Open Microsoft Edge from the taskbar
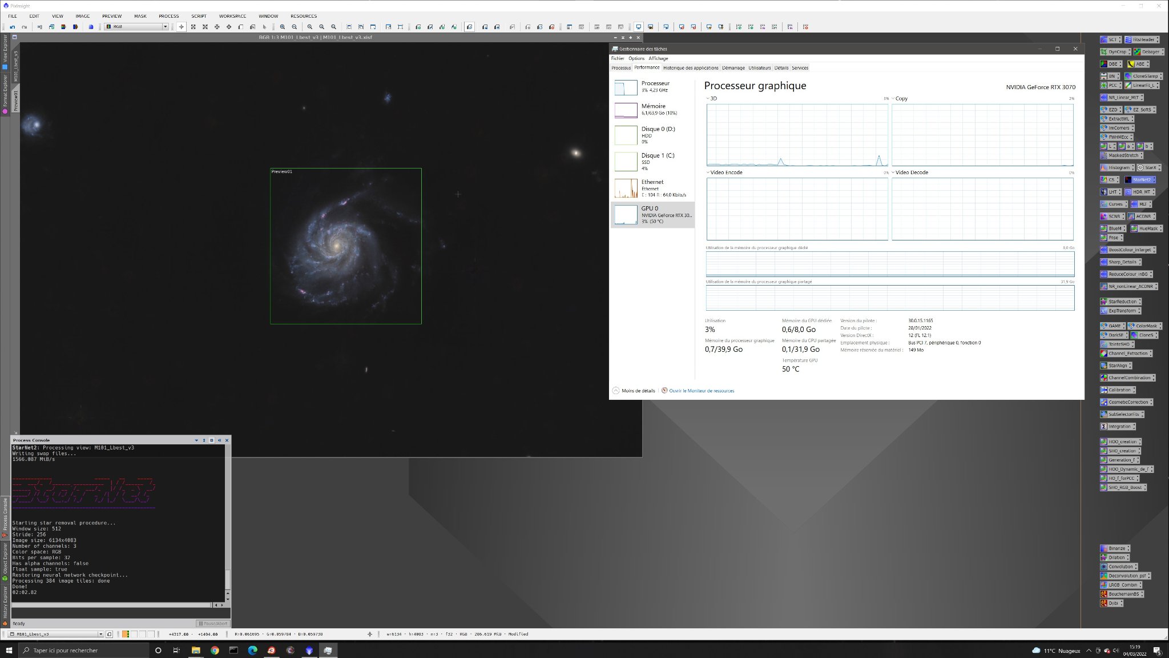The height and width of the screenshot is (658, 1169). pyautogui.click(x=252, y=650)
